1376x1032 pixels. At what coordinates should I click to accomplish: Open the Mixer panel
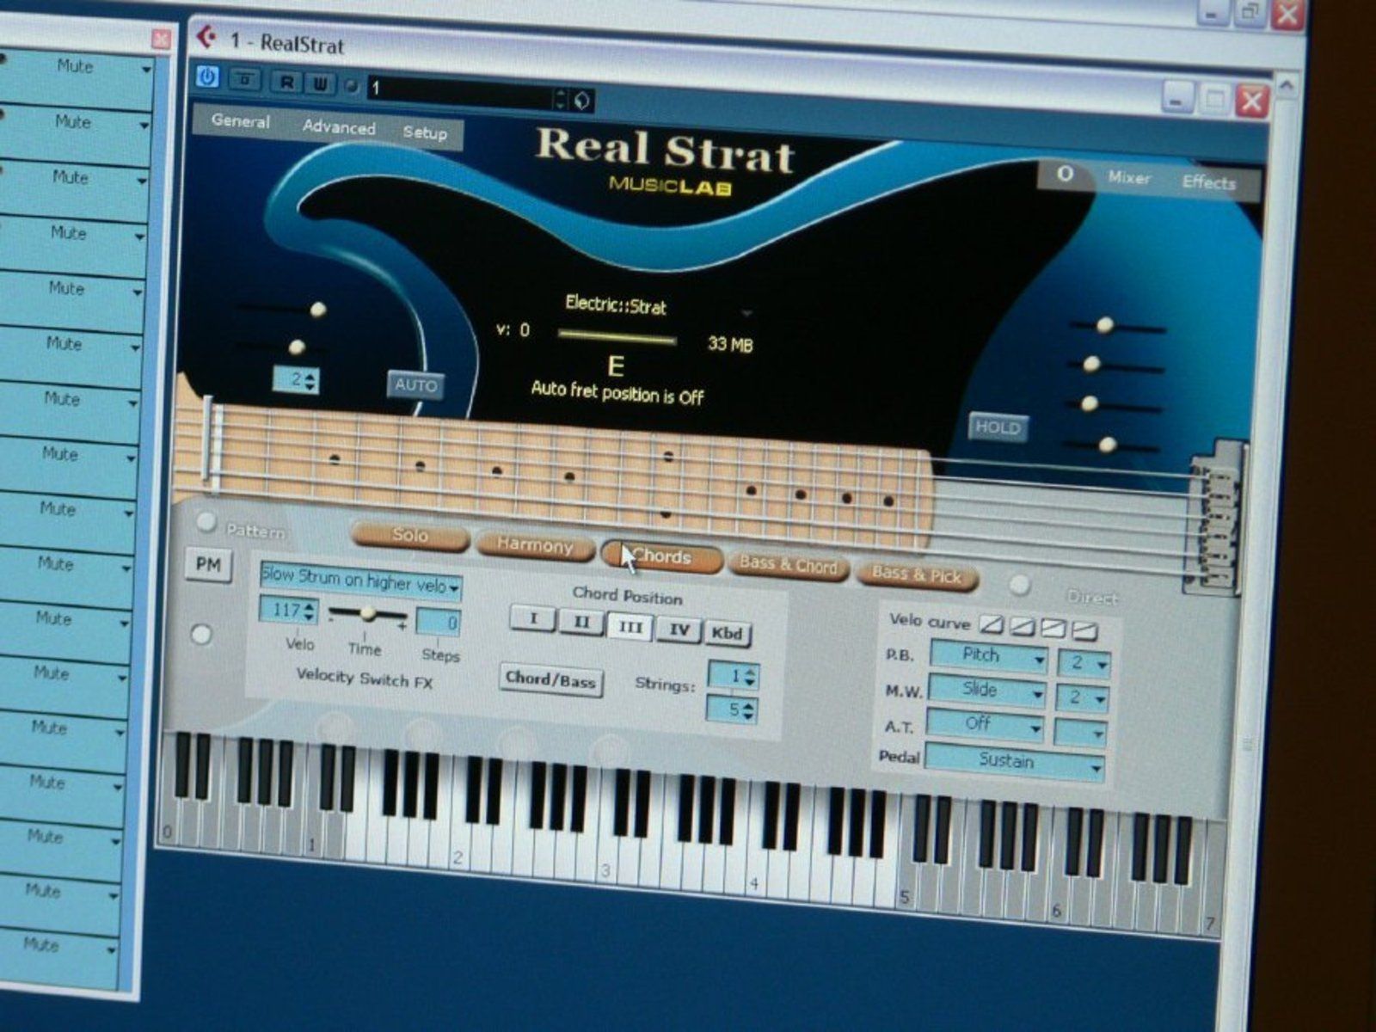[x=1128, y=177]
